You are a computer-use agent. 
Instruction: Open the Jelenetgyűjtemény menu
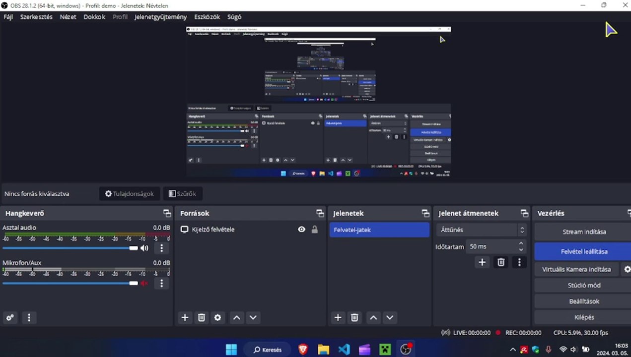pos(160,17)
